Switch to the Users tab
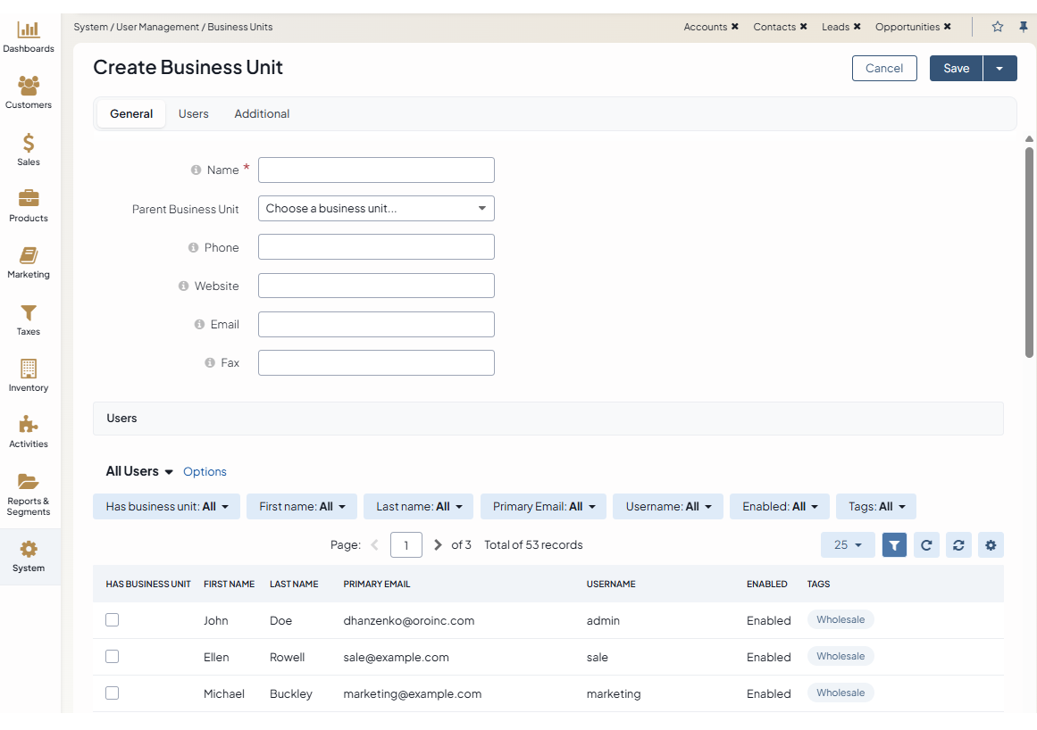This screenshot has width=1037, height=730. click(193, 113)
